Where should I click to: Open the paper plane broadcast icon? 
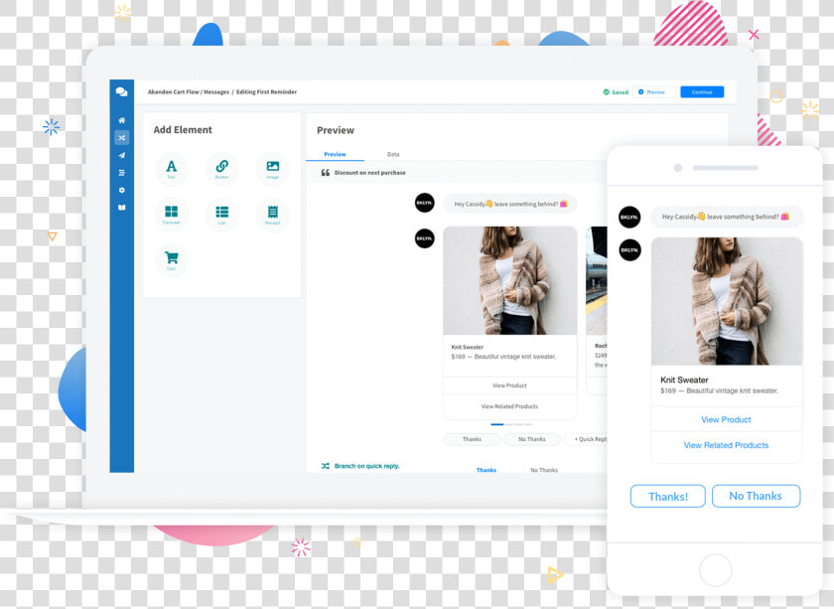pos(122,155)
